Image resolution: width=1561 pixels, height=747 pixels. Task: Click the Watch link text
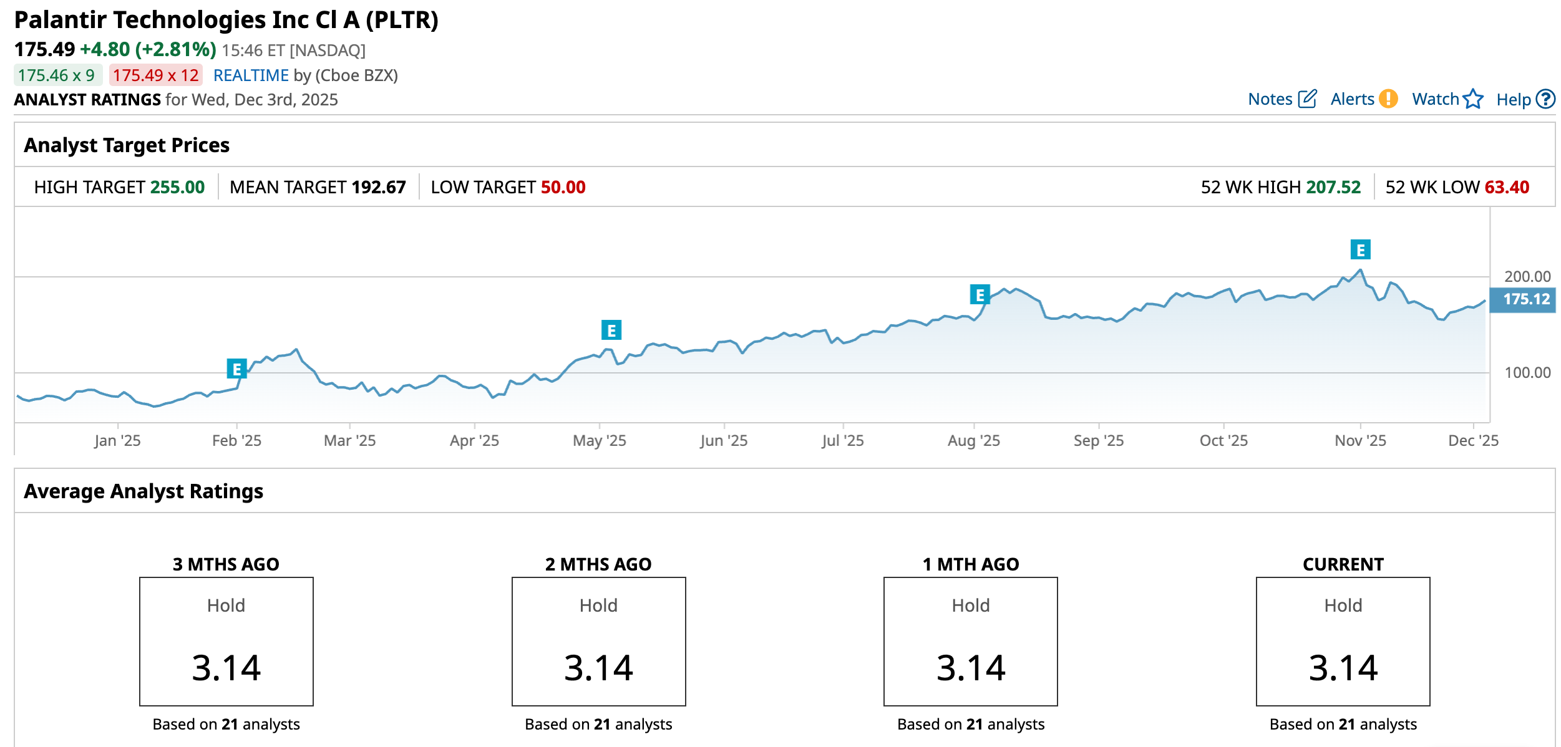[1435, 99]
